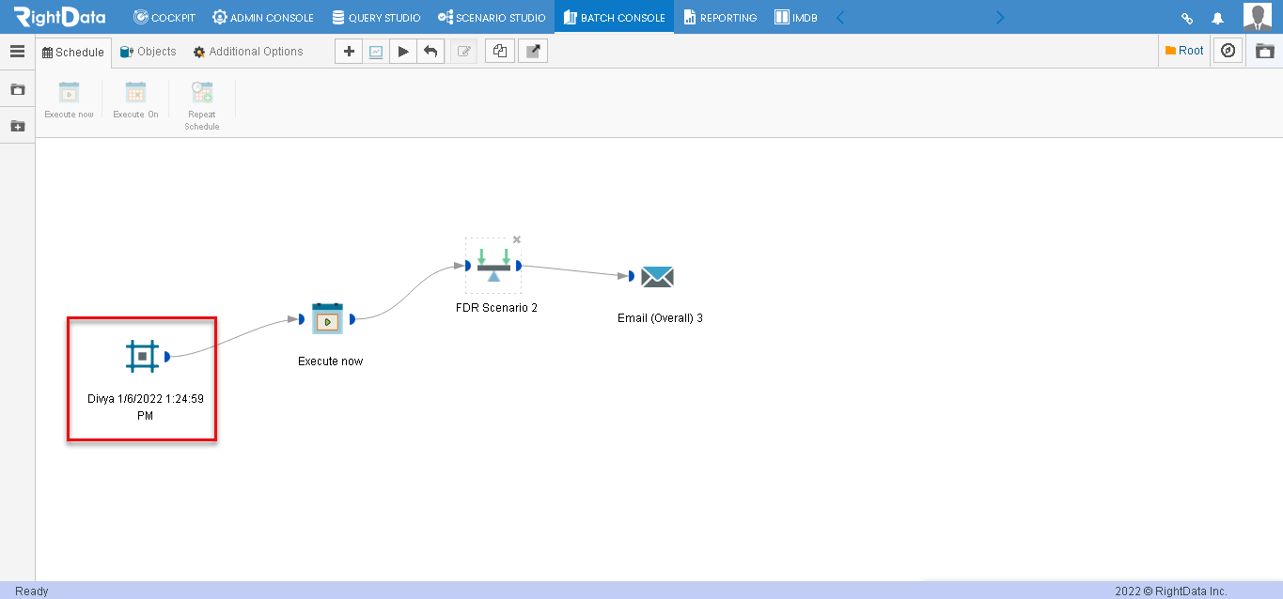Click the Repeat Schedule ribbon button
This screenshot has width=1283, height=599.
click(201, 105)
